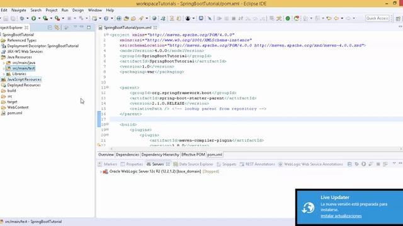The height and width of the screenshot is (226, 403).
Task: Collapse the parent element fold at line 11
Action: [x=108, y=87]
